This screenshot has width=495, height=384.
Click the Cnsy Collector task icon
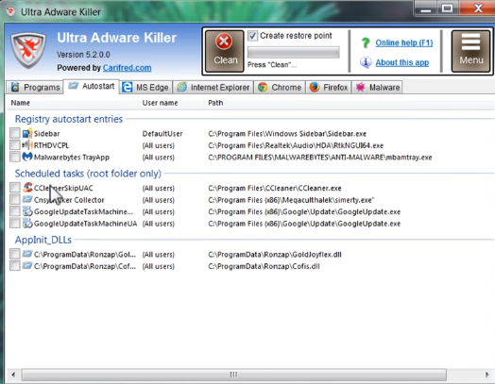tap(27, 200)
